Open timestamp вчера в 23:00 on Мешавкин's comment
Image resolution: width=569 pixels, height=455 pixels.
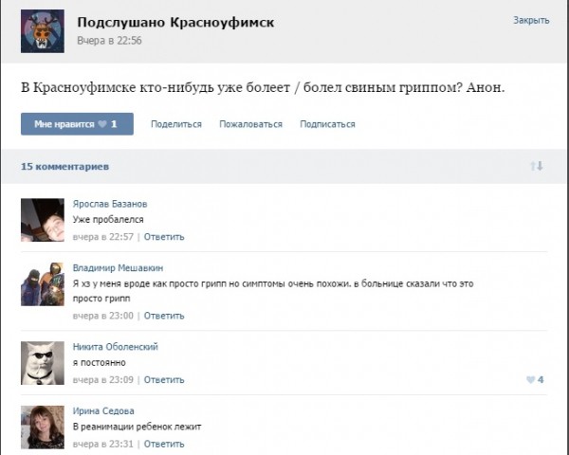[x=103, y=316]
